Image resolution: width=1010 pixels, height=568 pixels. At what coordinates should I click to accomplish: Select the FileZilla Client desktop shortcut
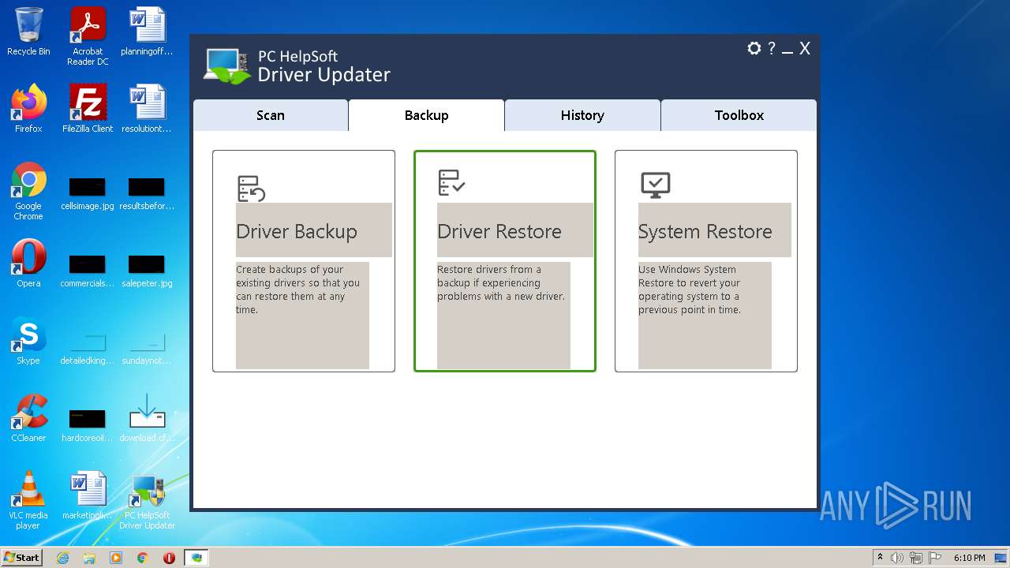point(88,109)
